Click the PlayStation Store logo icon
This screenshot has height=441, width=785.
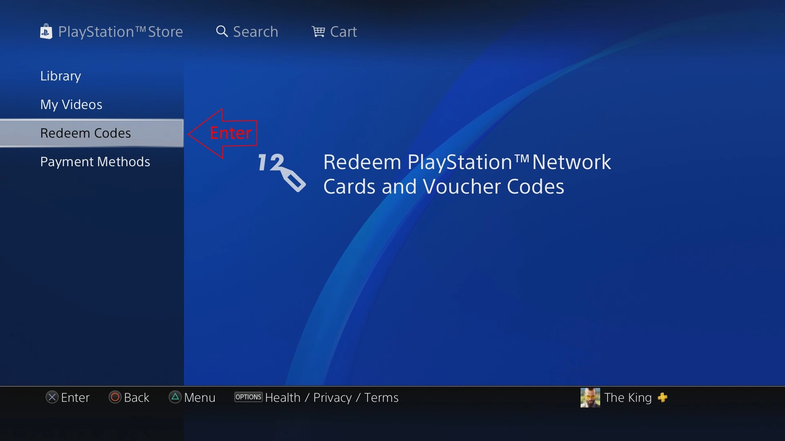(x=46, y=31)
